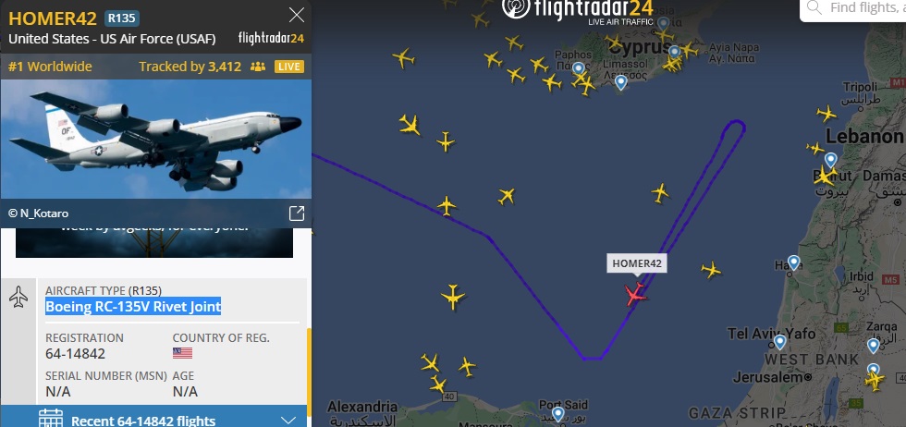The width and height of the screenshot is (906, 427).
Task: Click the calendar icon beside Recent flights
Action: pyautogui.click(x=50, y=419)
